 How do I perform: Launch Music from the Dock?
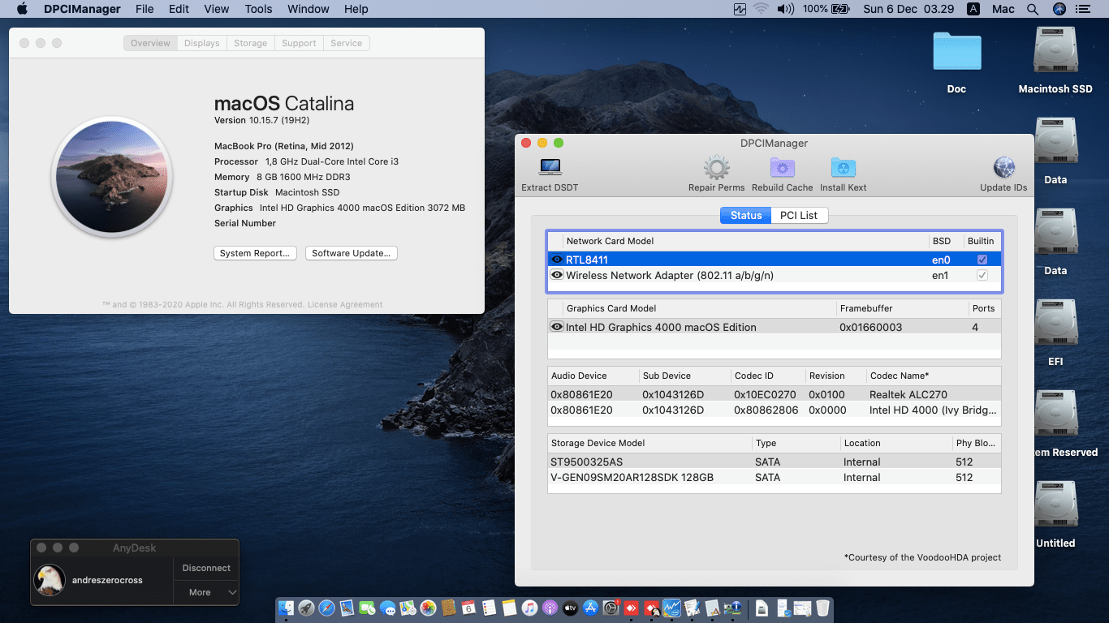[529, 608]
